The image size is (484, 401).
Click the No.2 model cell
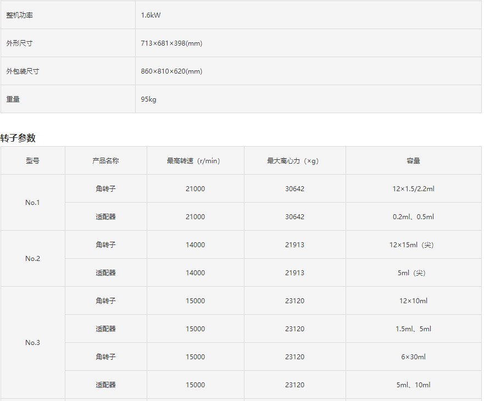tap(32, 259)
